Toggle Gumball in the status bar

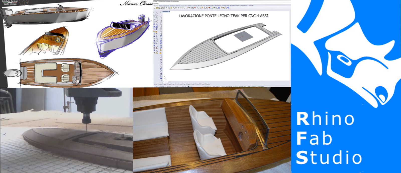(235, 87)
